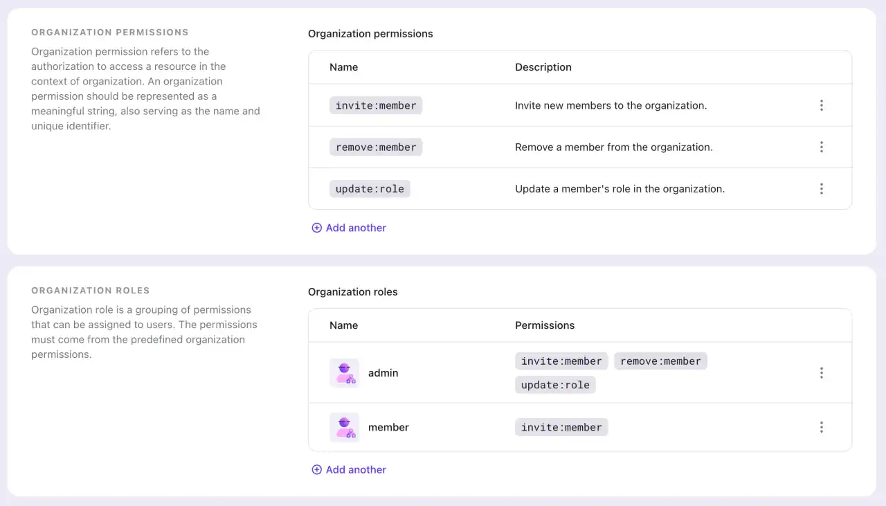Screen dimensions: 886x506
Task: Open the kebab menu for the admin role
Action: 821,372
